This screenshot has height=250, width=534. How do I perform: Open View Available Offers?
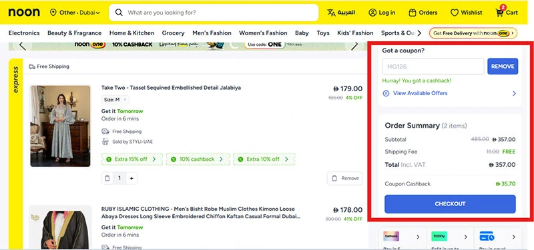(x=421, y=93)
